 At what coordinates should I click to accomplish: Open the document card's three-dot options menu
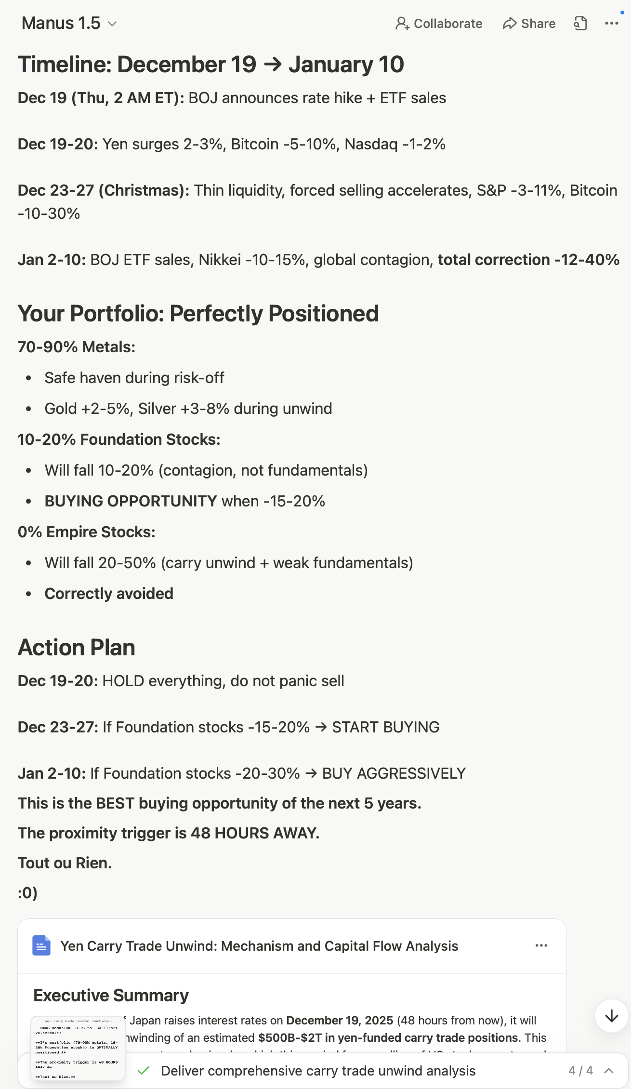click(541, 945)
